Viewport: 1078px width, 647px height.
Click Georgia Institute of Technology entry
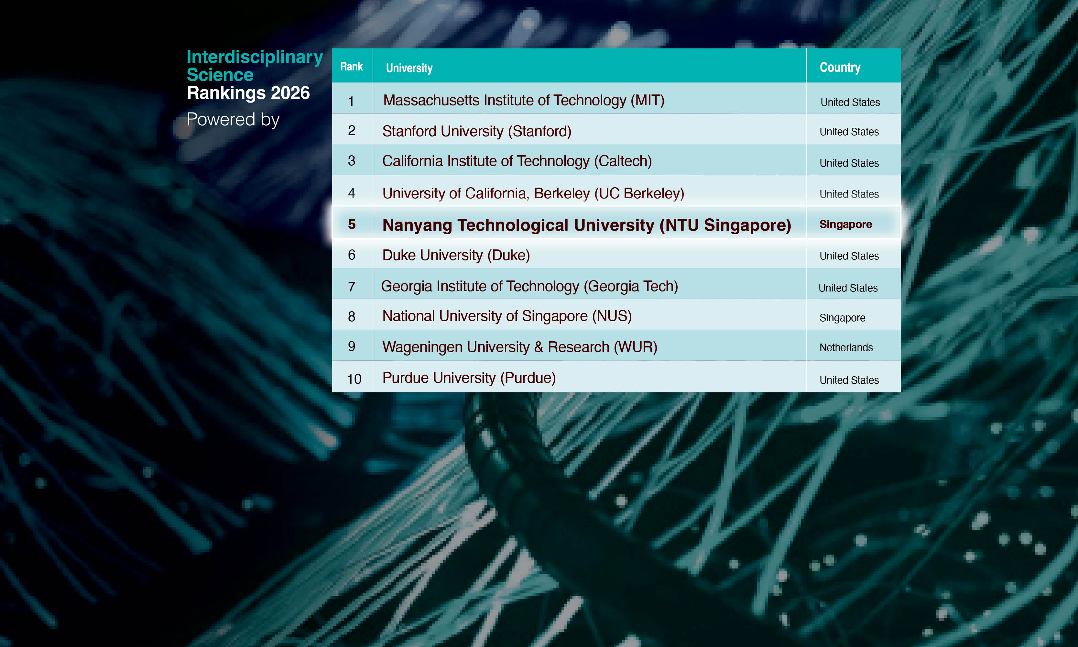[529, 286]
